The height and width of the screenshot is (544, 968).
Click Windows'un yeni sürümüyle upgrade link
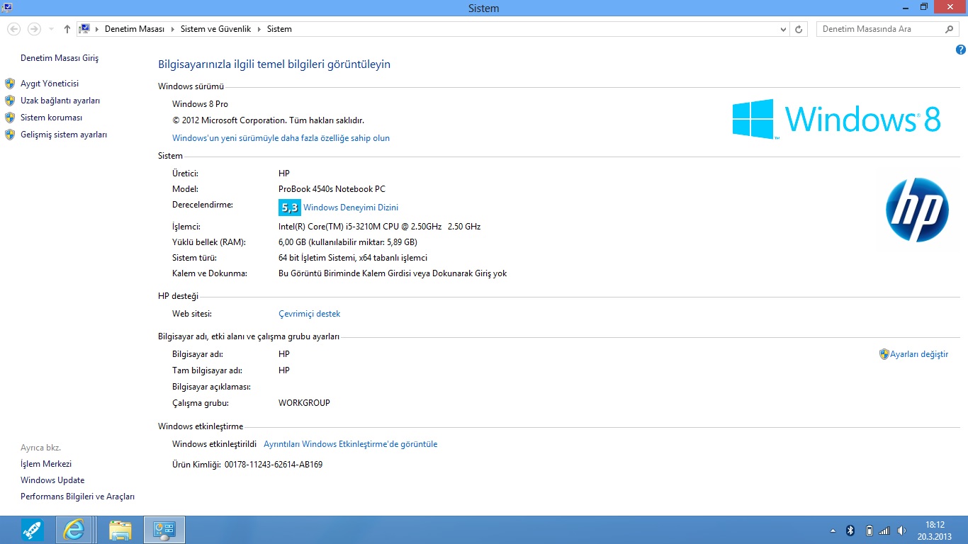(281, 138)
